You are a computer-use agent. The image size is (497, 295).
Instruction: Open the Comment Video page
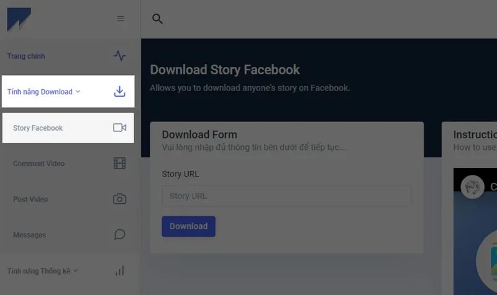pos(39,164)
